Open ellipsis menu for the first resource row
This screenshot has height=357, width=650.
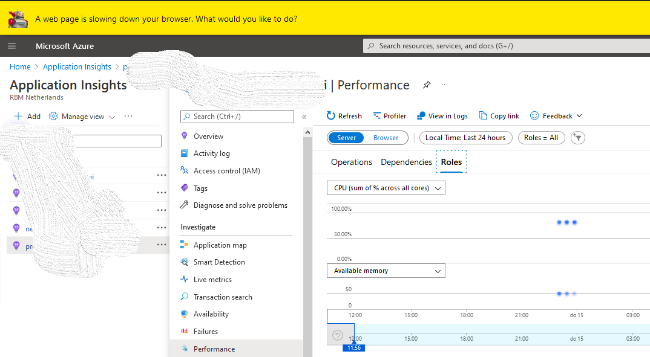(162, 175)
